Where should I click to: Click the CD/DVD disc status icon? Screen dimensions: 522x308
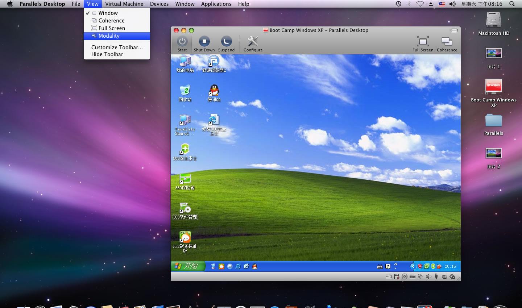[x=404, y=276]
